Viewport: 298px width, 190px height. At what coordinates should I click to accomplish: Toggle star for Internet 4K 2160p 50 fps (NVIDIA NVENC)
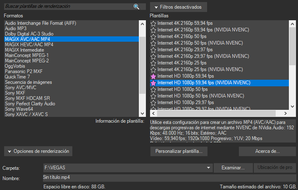[x=153, y=43]
